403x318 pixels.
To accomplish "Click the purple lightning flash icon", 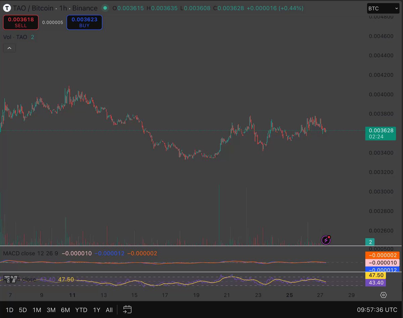I will 326,240.
